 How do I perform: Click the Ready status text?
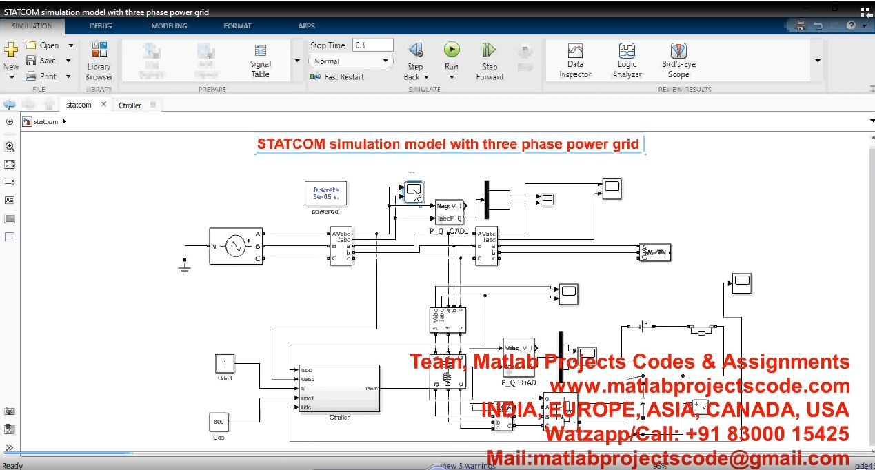(x=14, y=466)
